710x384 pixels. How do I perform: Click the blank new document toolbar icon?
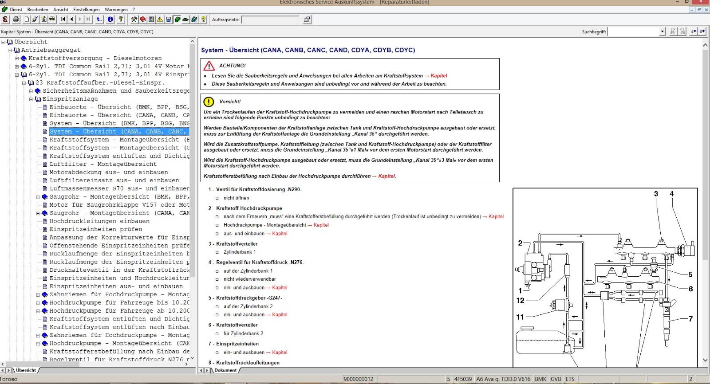27,20
